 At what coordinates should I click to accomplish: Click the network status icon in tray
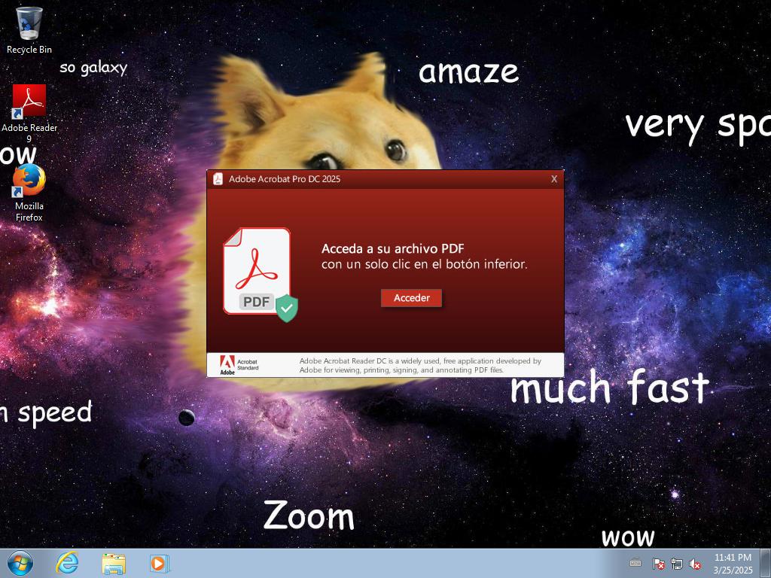pyautogui.click(x=677, y=564)
